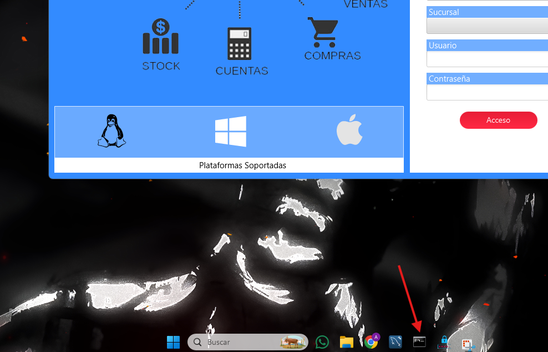Click the COMPRAS shopping cart icon
Screen dimensions: 548x352
pyautogui.click(x=322, y=32)
